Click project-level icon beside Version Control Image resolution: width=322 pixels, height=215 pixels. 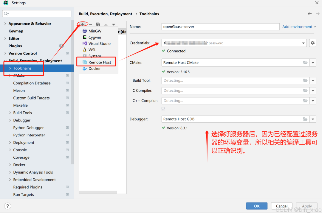pyautogui.click(x=67, y=53)
